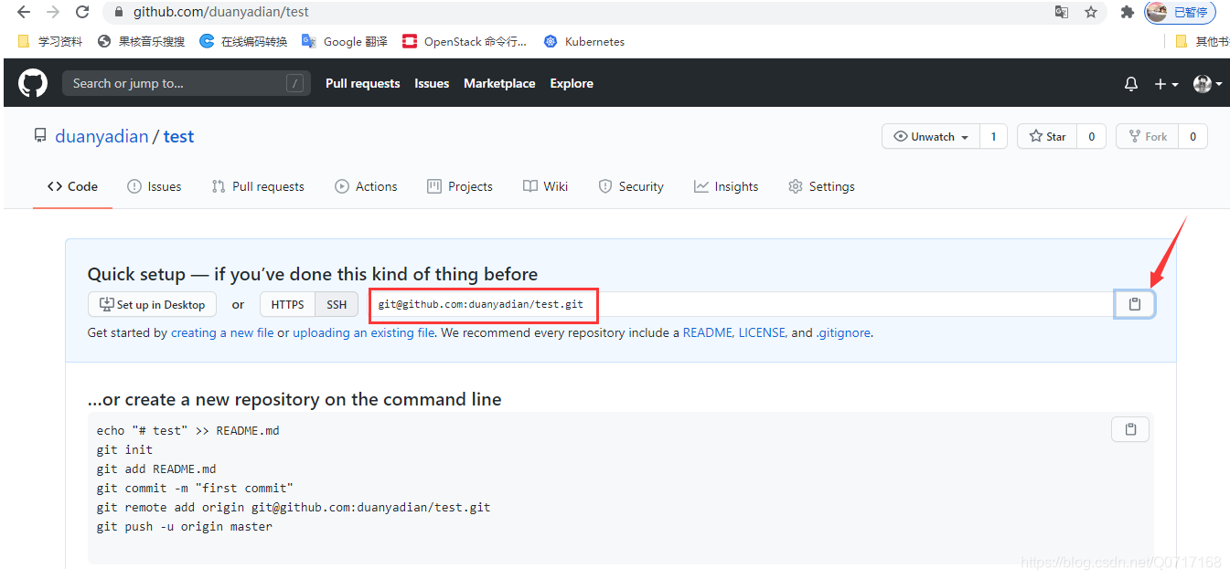Open the creating a new file link

pyautogui.click(x=222, y=332)
